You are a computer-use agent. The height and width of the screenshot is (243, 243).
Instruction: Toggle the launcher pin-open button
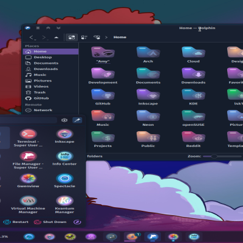coord(77,120)
